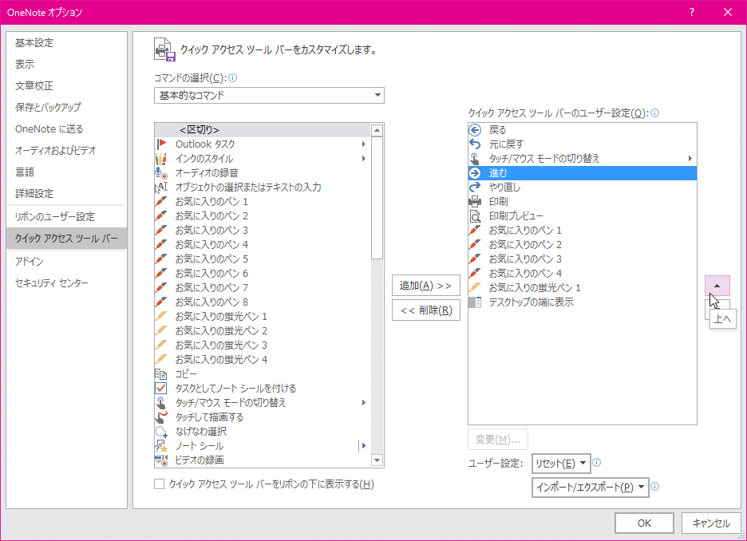Click the help question mark in title bar
Screen dimensions: 747x541
(x=692, y=13)
